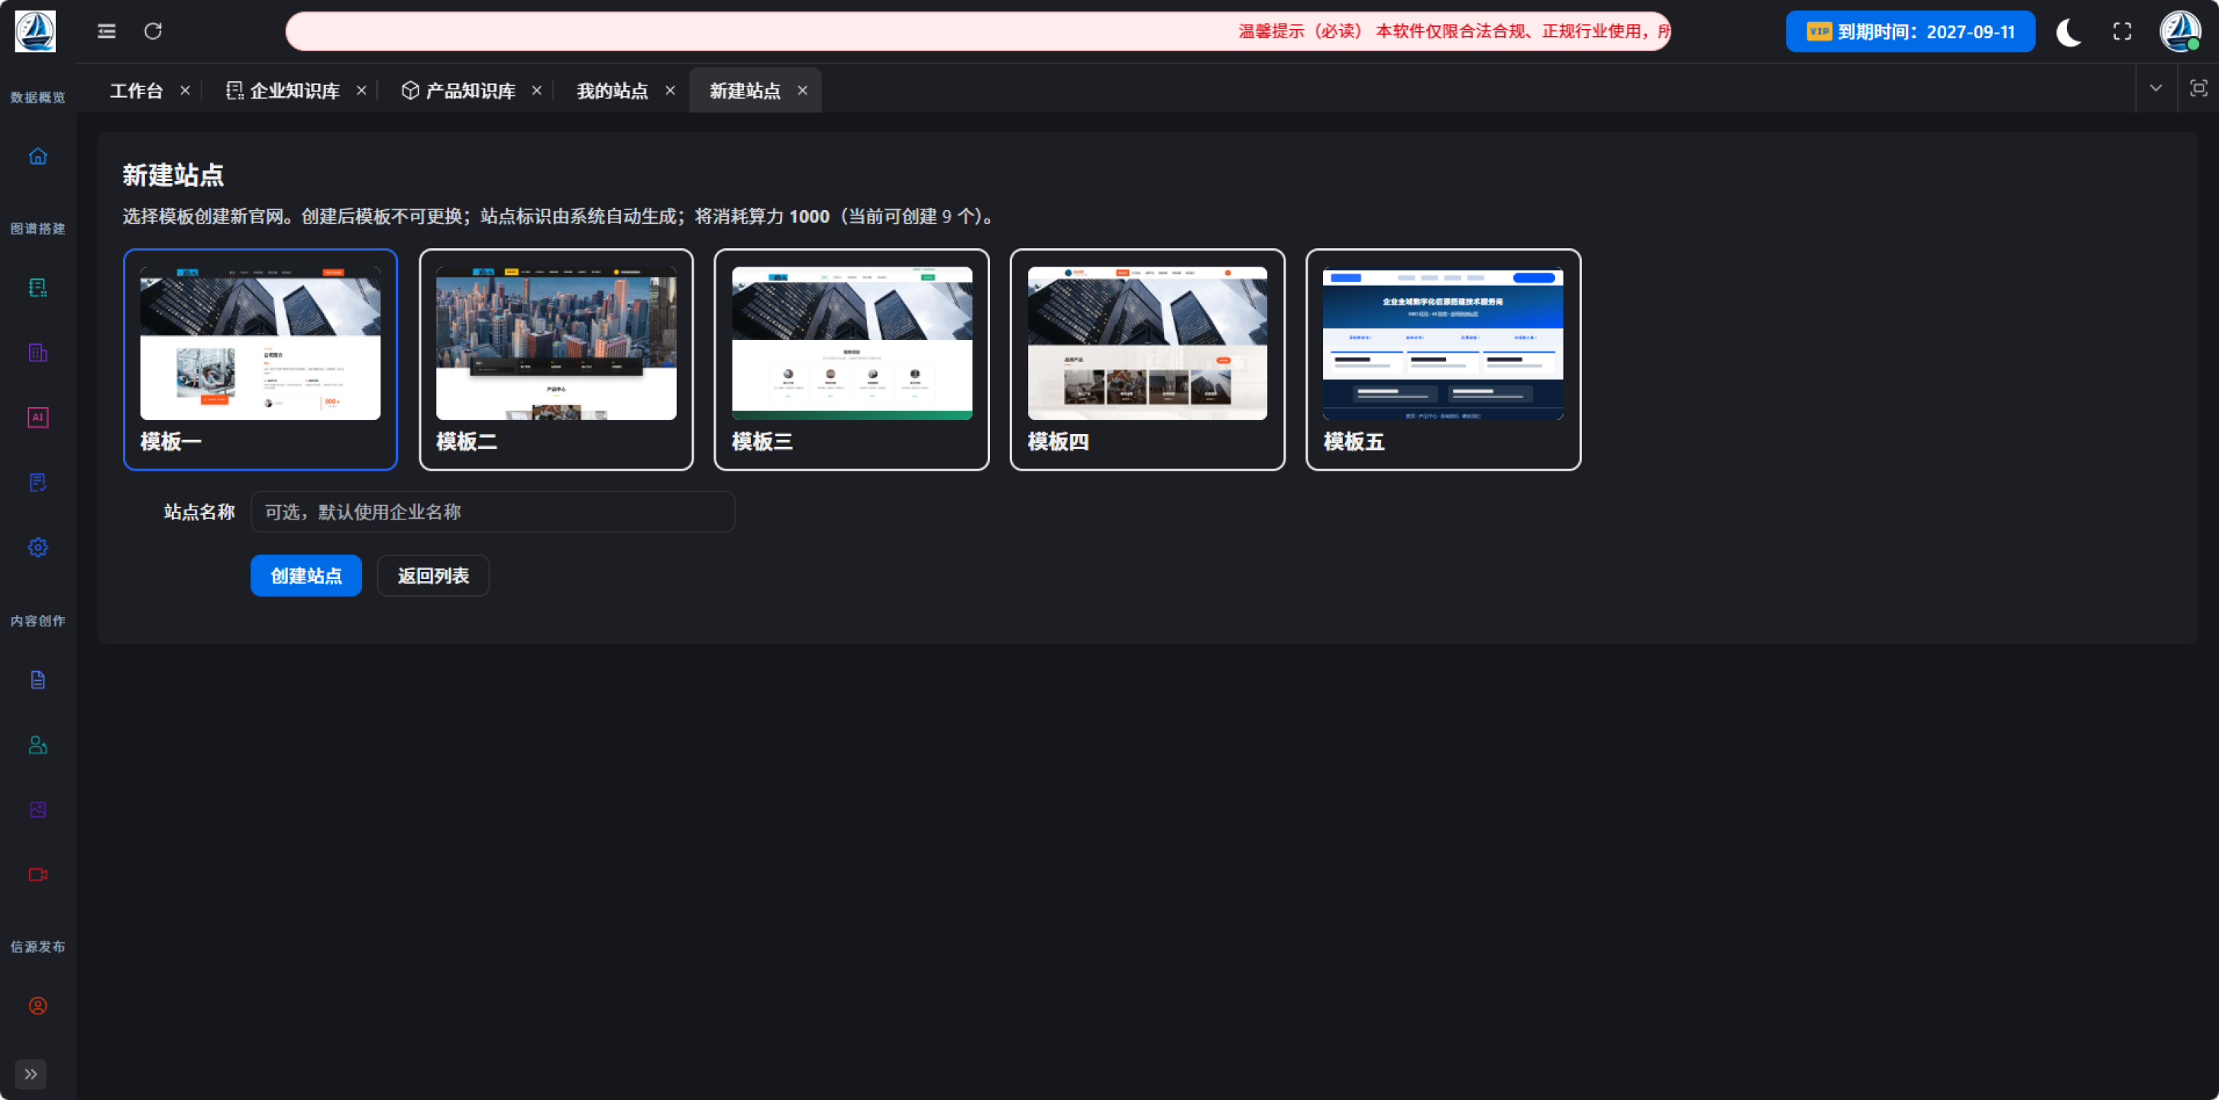This screenshot has height=1100, width=2219.
Task: Open the home icon in the sidebar
Action: point(38,156)
